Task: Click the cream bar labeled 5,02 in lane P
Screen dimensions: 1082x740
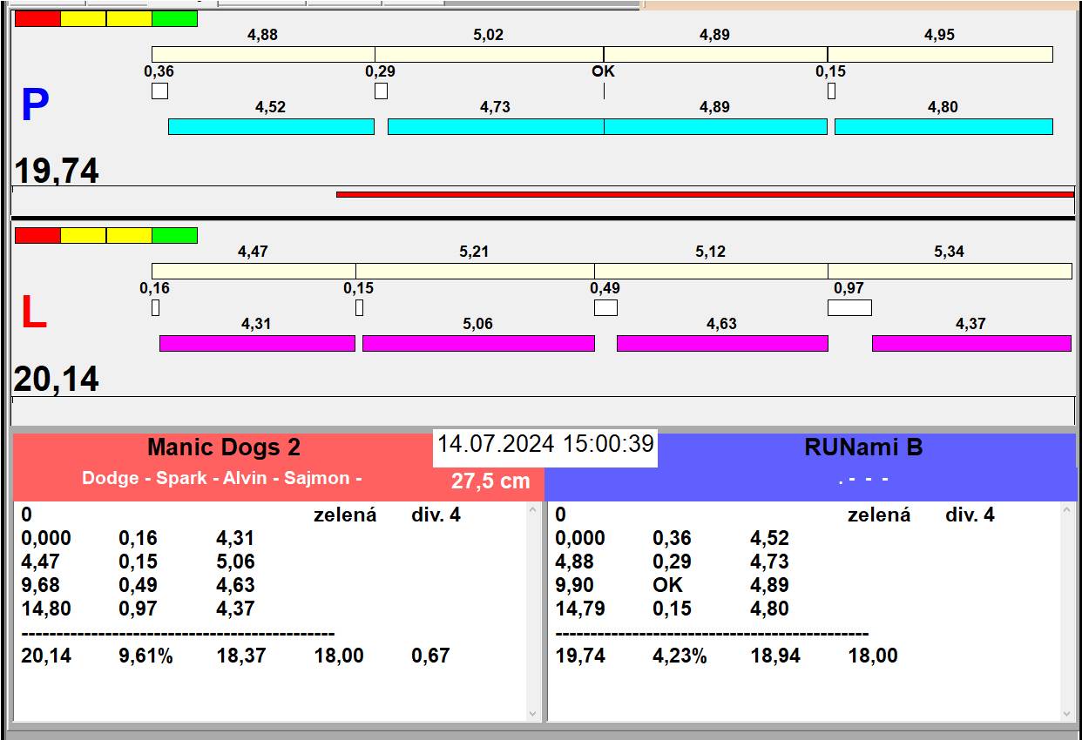Action: coord(489,54)
